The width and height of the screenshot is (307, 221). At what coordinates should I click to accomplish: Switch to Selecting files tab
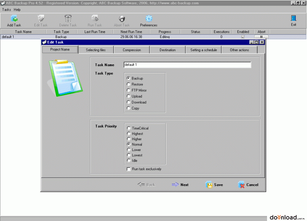[96, 50]
